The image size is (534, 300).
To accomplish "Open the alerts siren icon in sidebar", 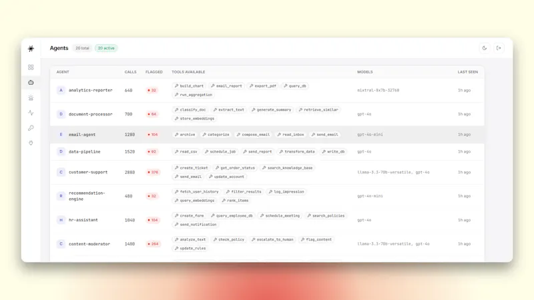I will click(x=31, y=98).
